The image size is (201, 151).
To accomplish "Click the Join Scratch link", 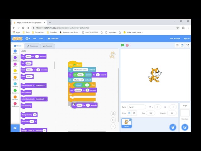I will pyautogui.click(x=175, y=38).
